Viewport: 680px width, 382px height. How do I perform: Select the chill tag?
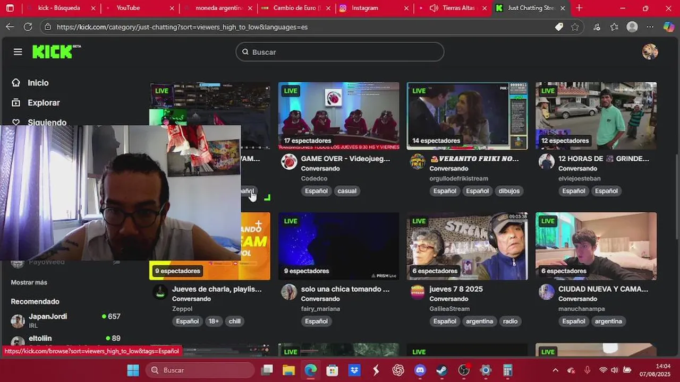(235, 321)
